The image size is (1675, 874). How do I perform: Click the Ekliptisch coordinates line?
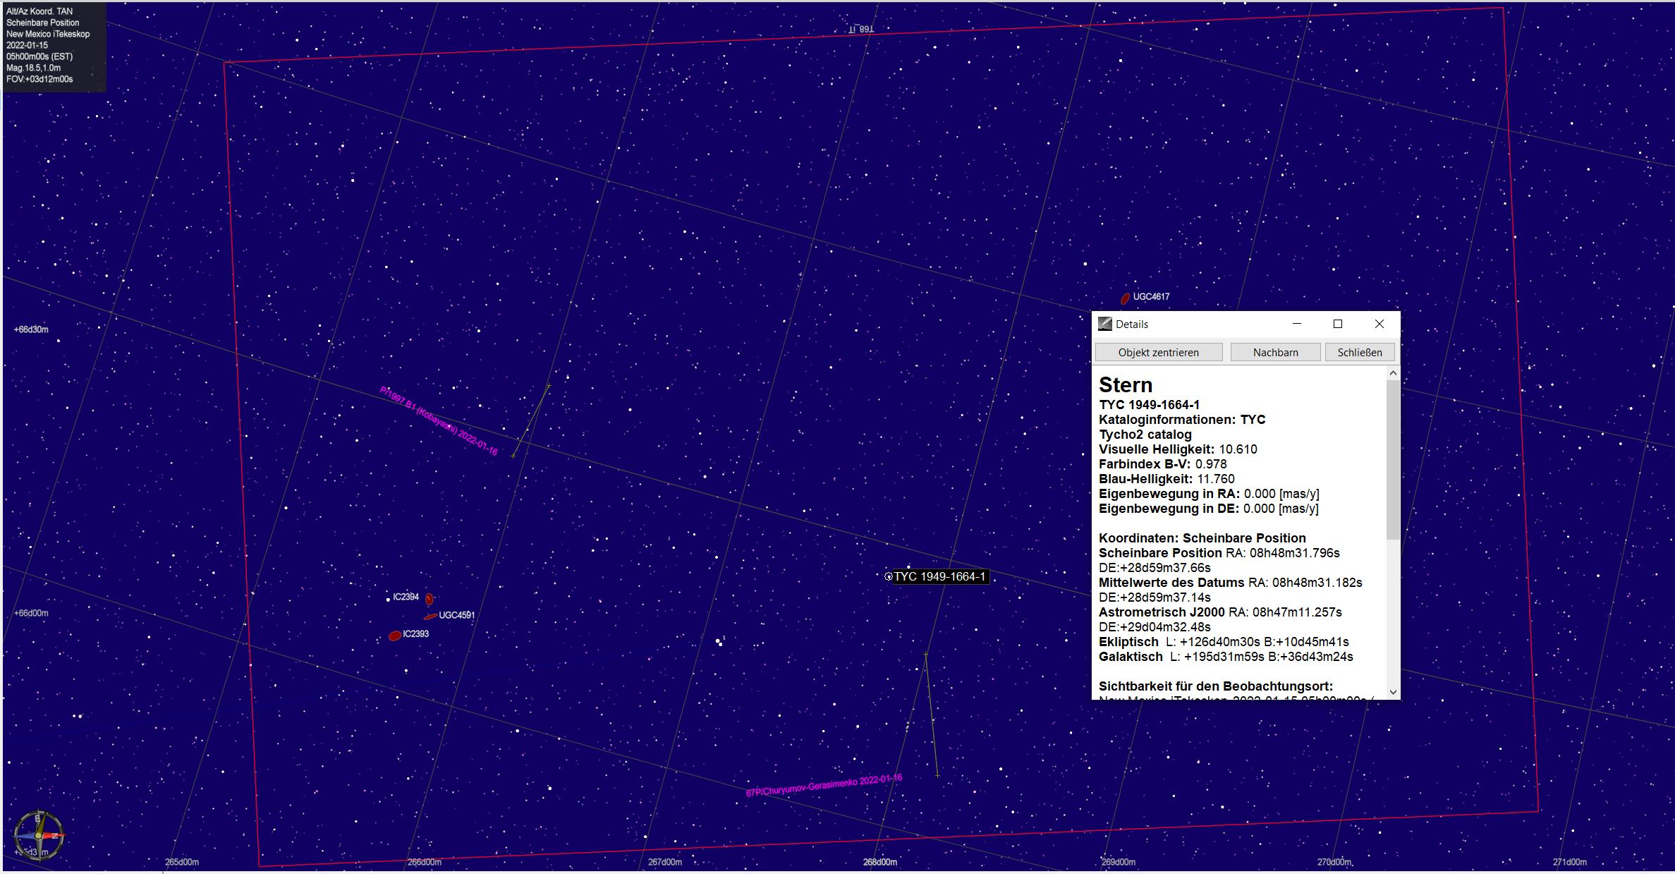coord(1224,642)
